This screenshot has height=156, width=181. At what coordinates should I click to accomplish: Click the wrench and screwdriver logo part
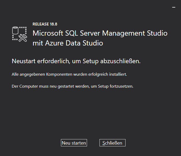click(23, 38)
